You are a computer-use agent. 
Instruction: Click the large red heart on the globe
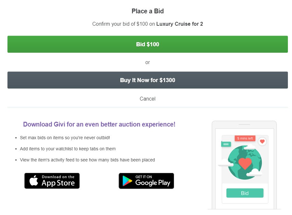coord(245,163)
